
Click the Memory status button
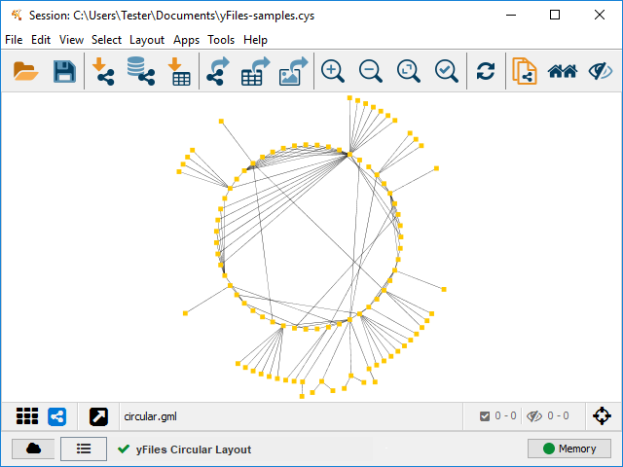point(568,449)
